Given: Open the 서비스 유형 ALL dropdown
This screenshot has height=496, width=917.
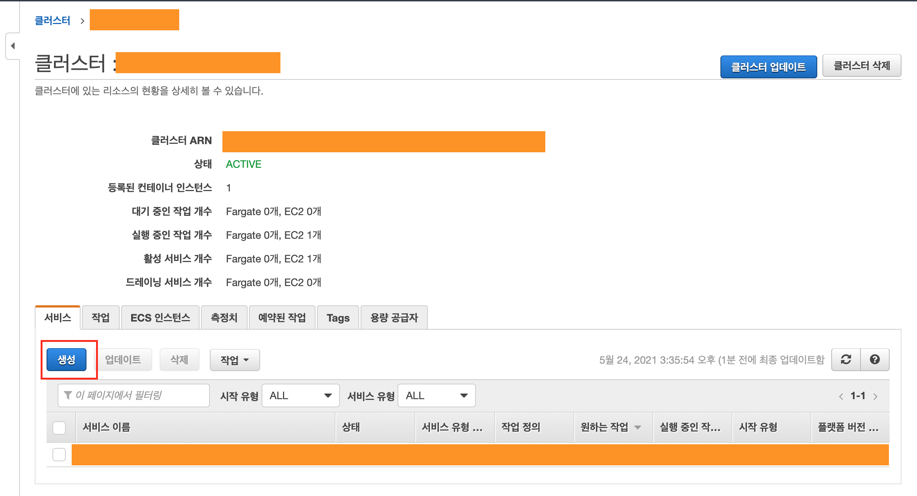Looking at the screenshot, I should tap(436, 395).
